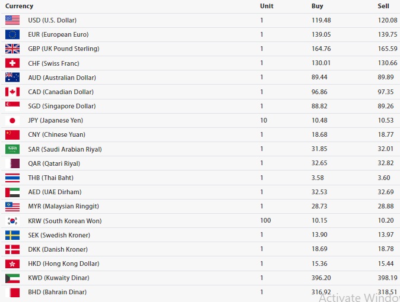
Task: Click the Canadian maple leaf flag
Action: tap(12, 92)
